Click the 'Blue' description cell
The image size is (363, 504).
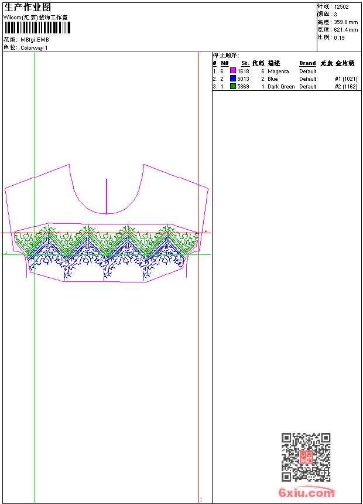273,79
